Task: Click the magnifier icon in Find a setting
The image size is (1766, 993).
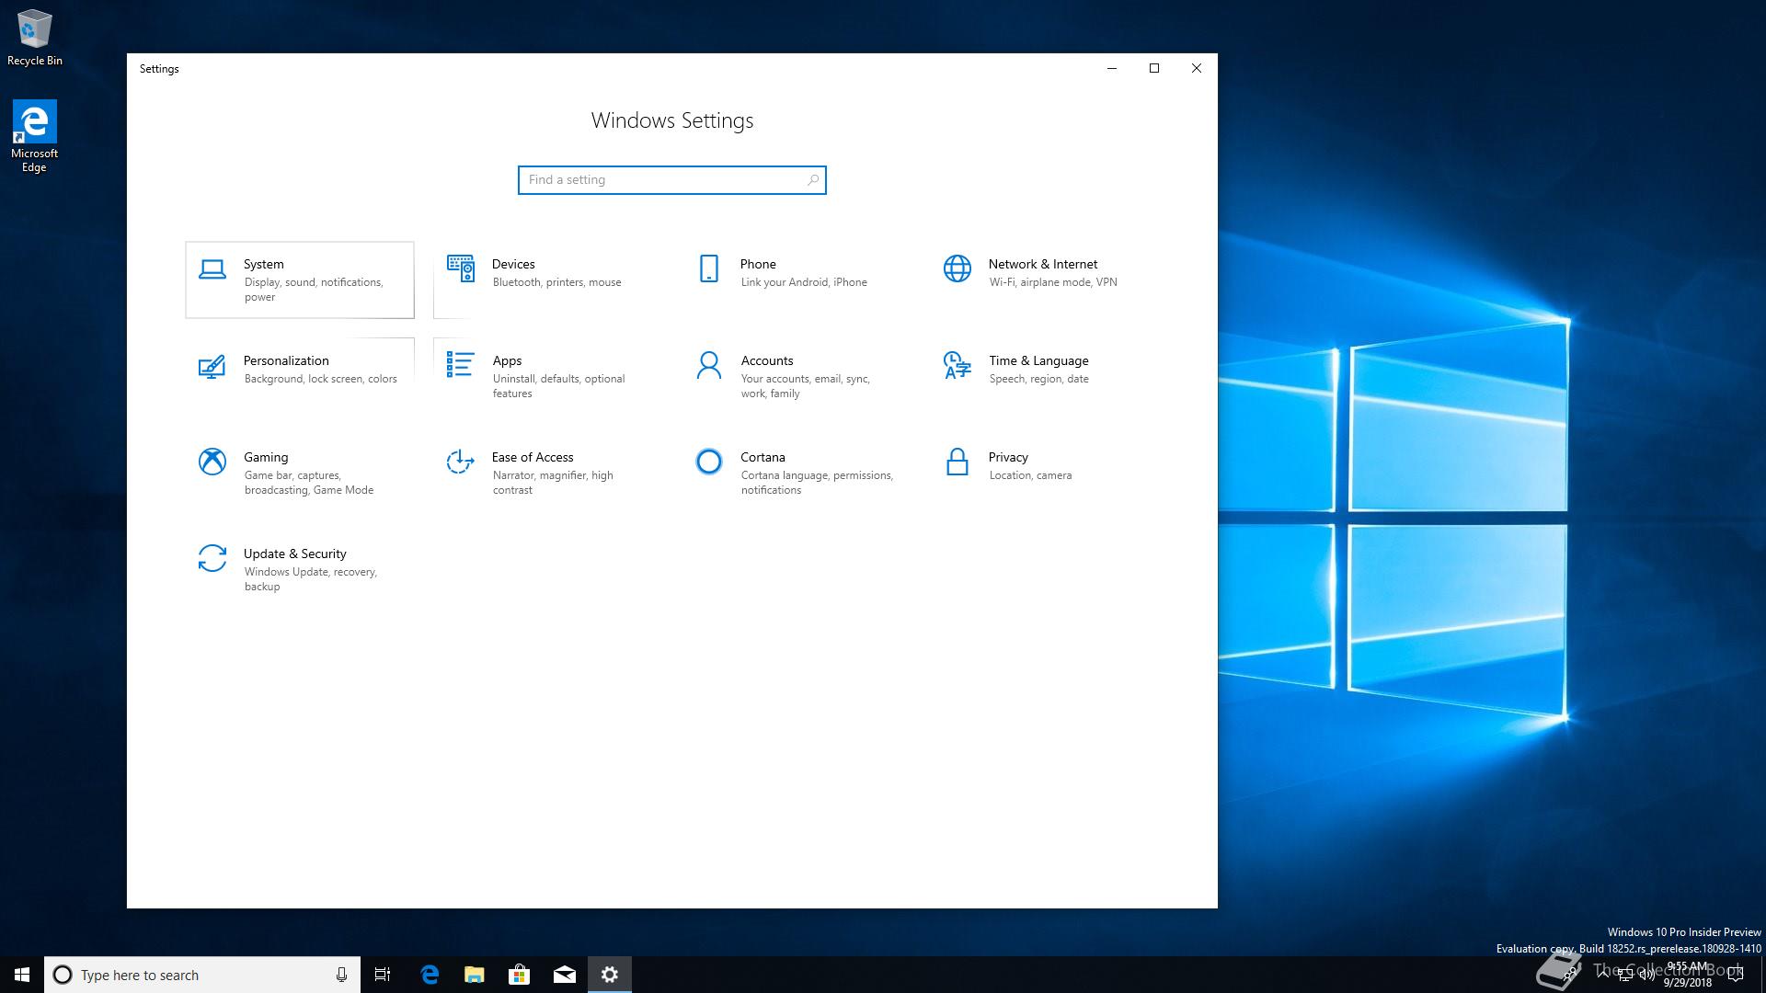Action: 813,180
